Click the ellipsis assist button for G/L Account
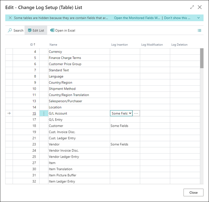 tap(136, 113)
